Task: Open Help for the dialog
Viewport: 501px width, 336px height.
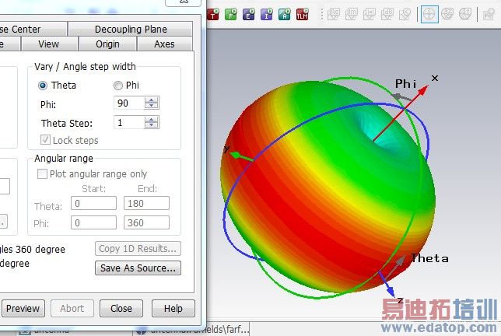Action: (x=173, y=308)
